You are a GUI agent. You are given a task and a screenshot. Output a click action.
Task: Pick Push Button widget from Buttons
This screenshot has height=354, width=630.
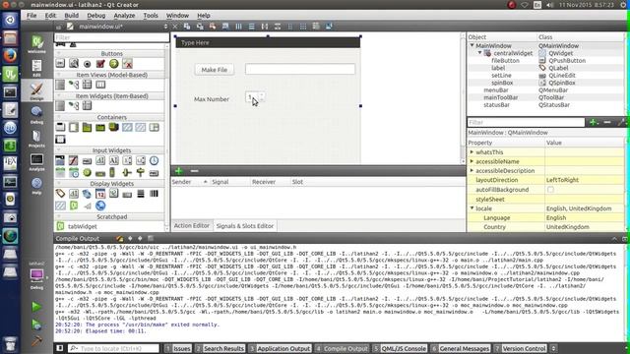(x=60, y=63)
